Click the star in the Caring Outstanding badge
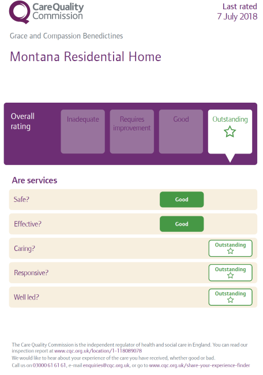263x375 pixels. [231, 251]
